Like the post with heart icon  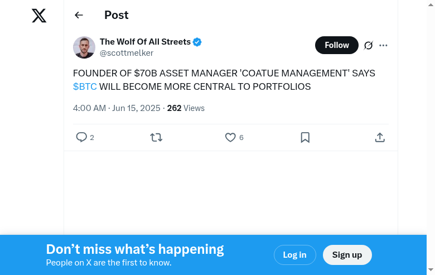(x=230, y=137)
